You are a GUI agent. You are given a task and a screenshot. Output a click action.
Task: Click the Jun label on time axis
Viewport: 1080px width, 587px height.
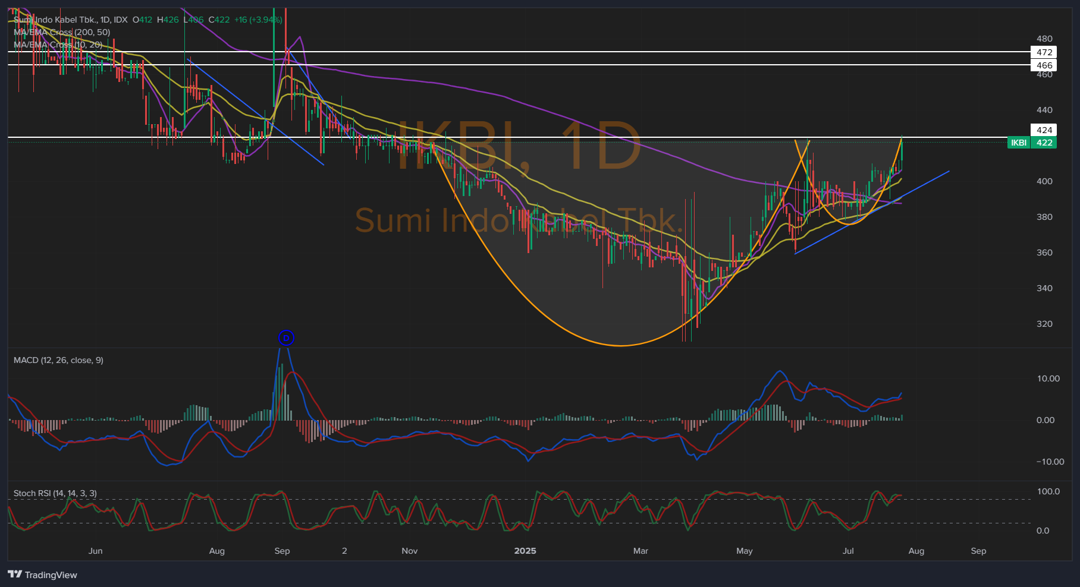coord(95,551)
